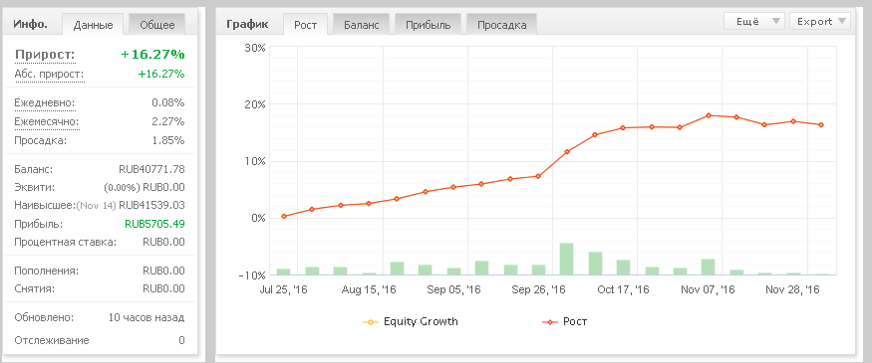Screen dimensions: 872x363
Task: Select the +16.27% Прирост value
Action: pyautogui.click(x=152, y=55)
